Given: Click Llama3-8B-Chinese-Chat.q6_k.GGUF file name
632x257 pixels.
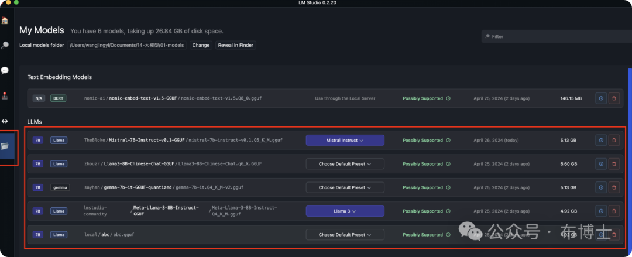Looking at the screenshot, I should tap(220, 164).
